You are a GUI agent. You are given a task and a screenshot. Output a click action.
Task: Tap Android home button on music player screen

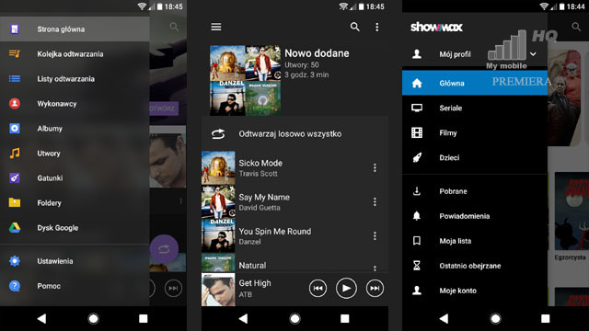coord(294,319)
